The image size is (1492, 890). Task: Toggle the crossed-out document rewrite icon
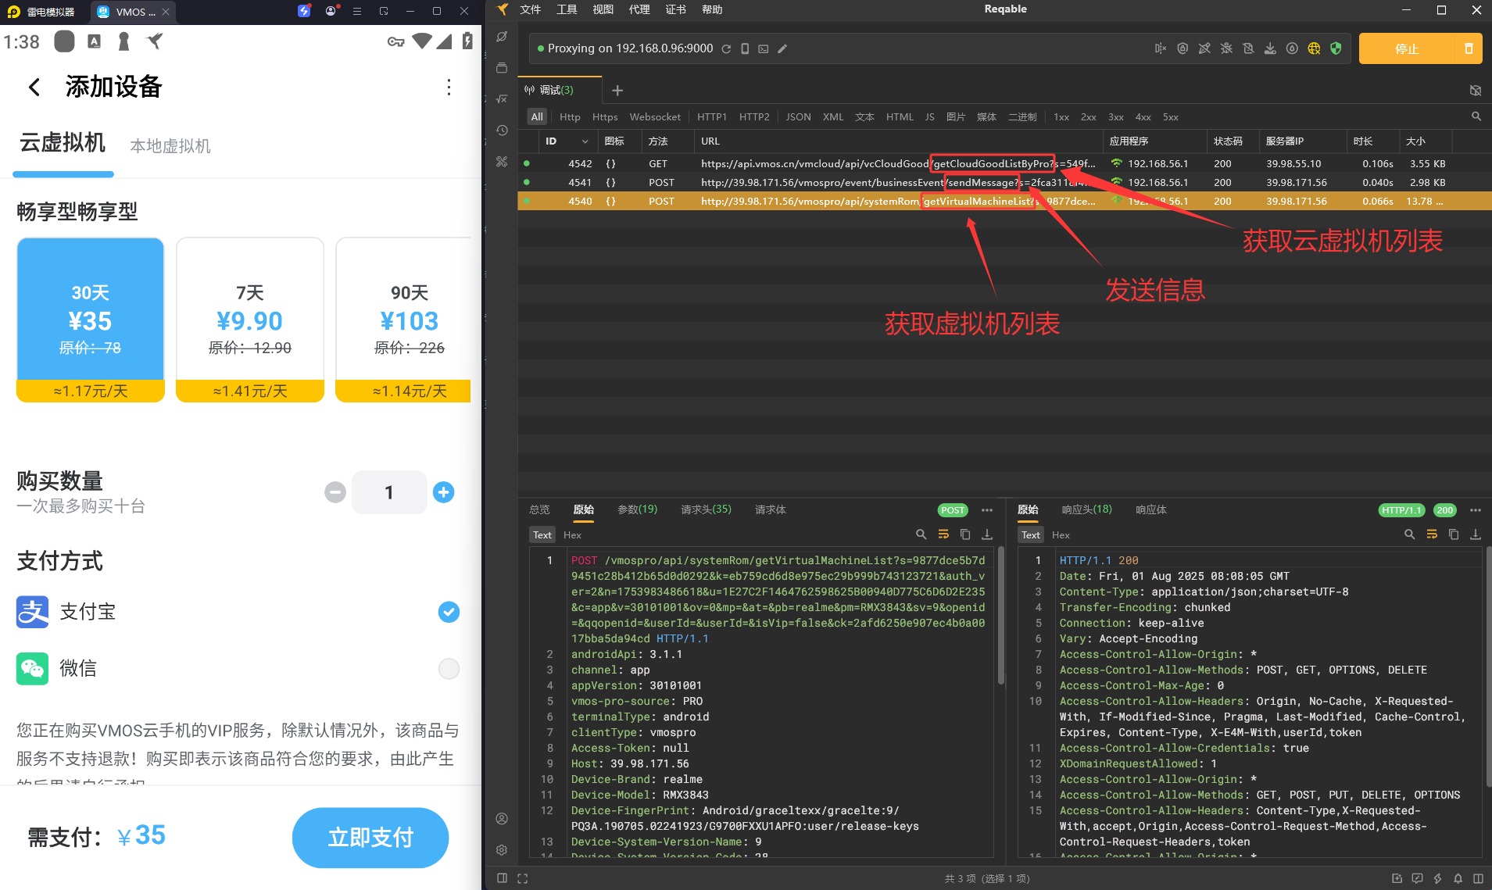[1248, 48]
